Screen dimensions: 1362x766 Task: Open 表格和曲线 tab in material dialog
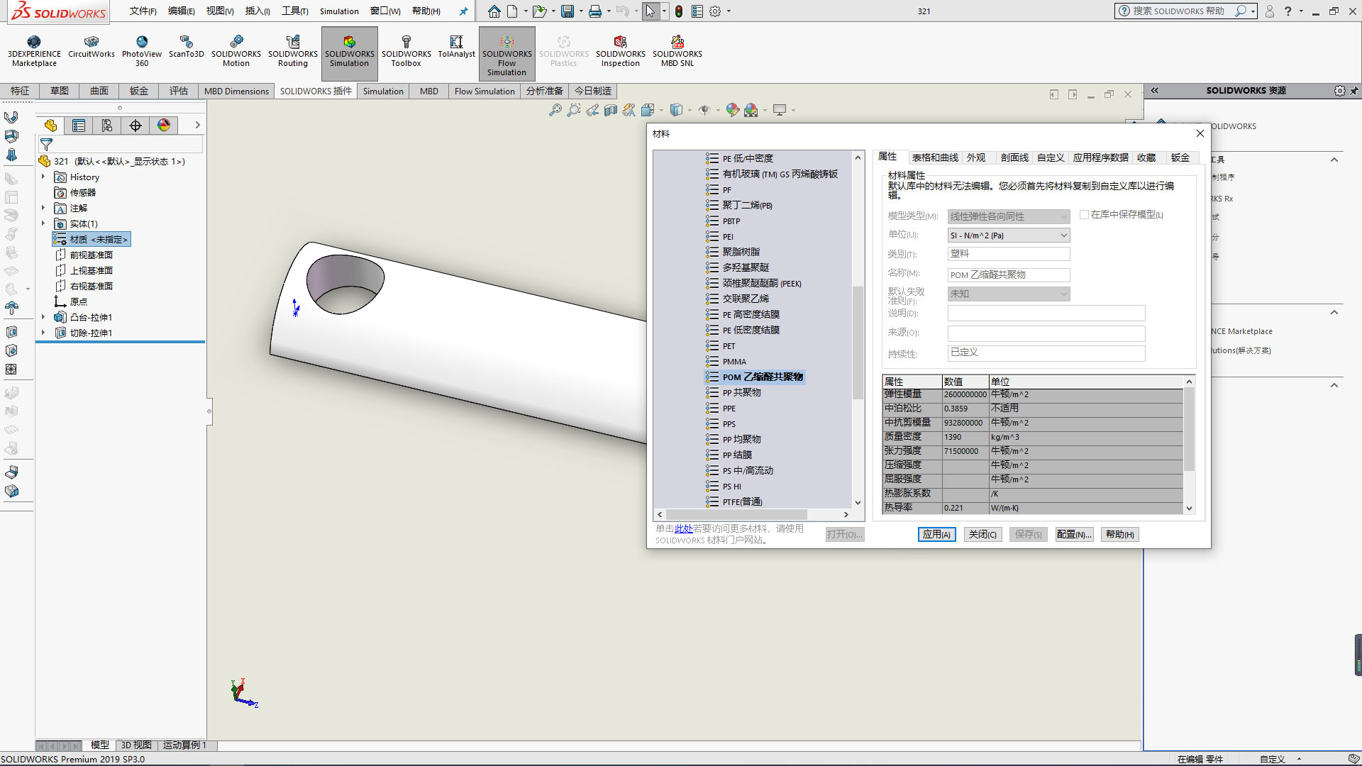click(x=935, y=157)
